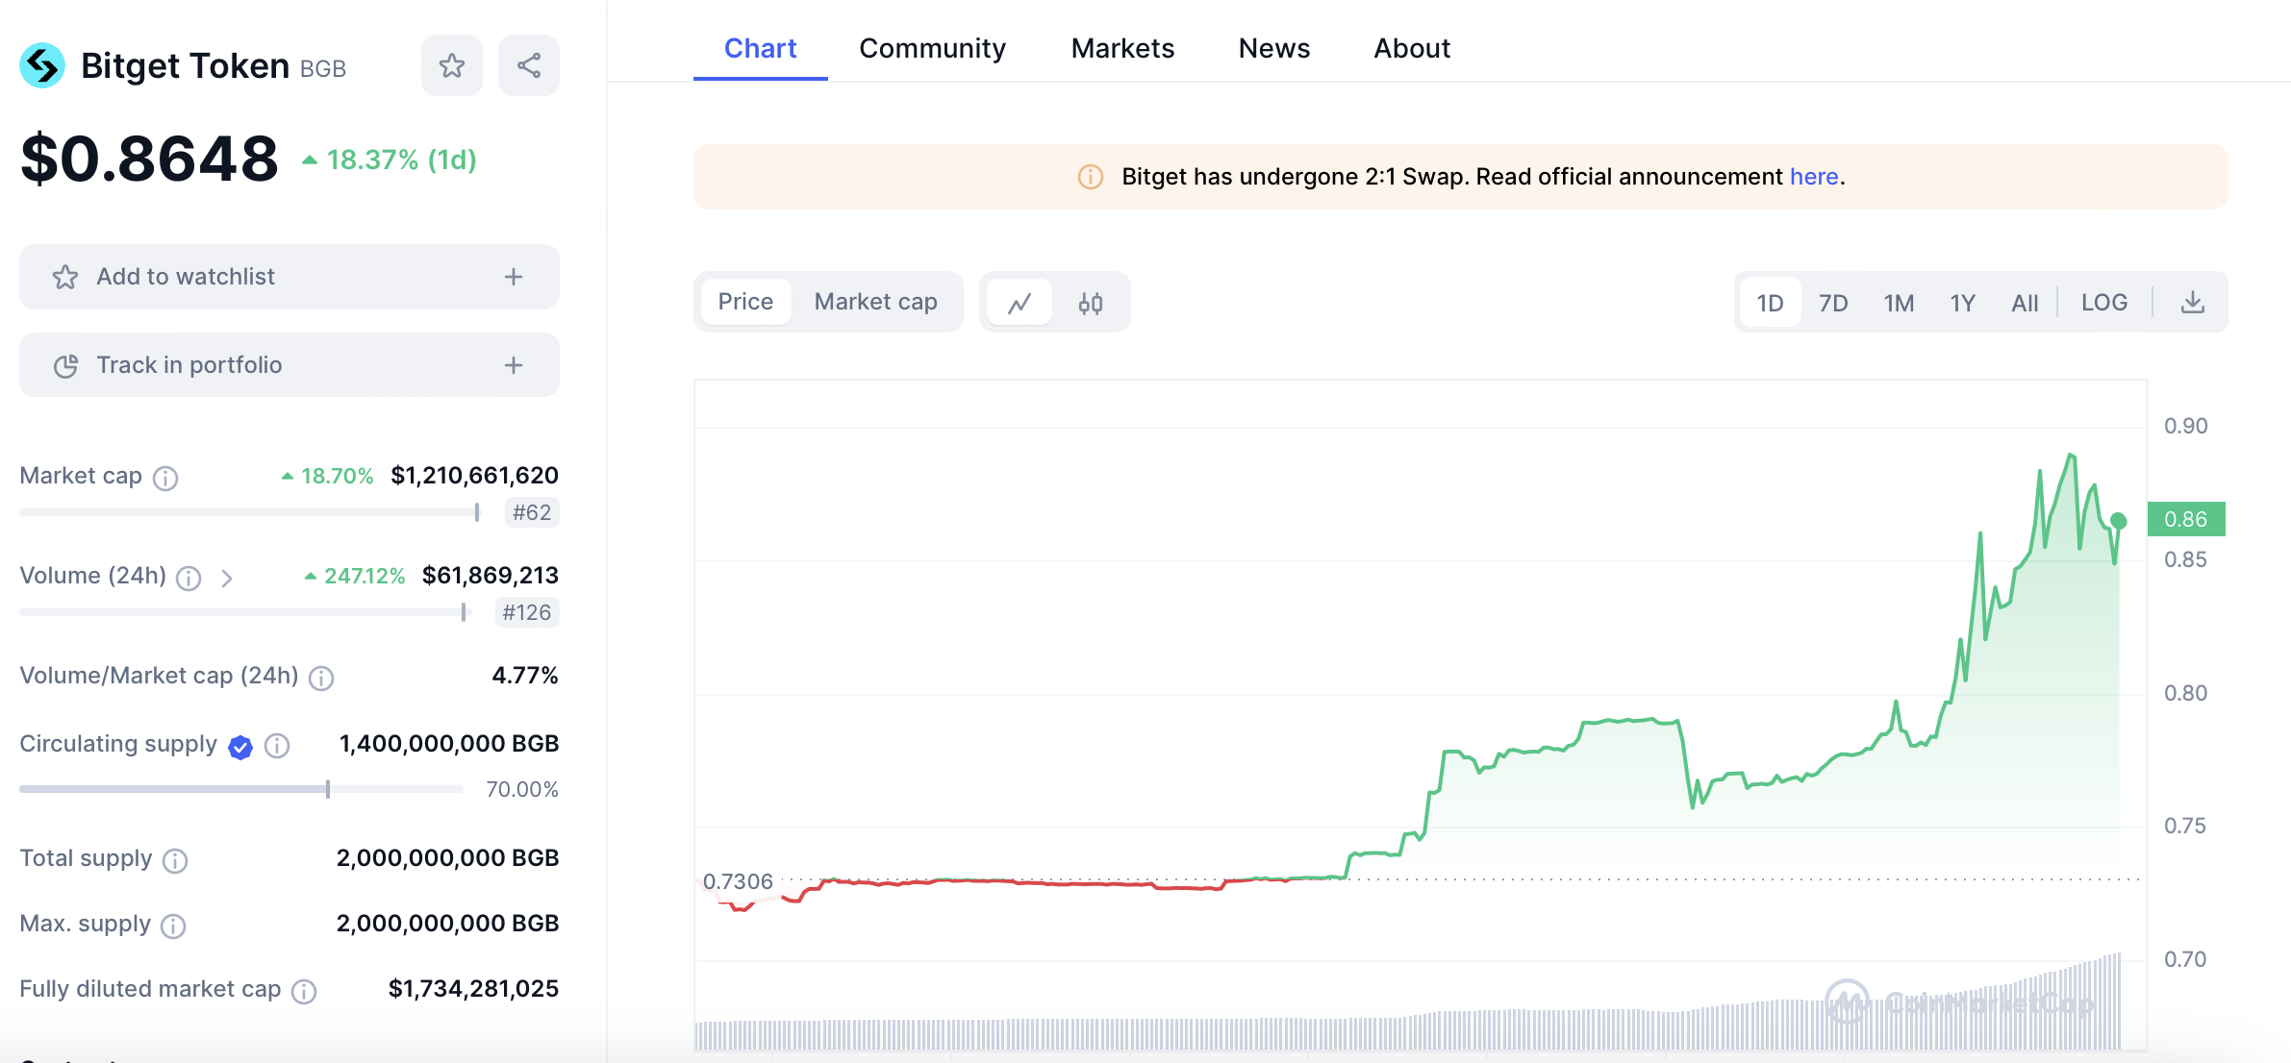Select the 1Y time range button
This screenshot has width=2291, height=1063.
click(x=1962, y=303)
